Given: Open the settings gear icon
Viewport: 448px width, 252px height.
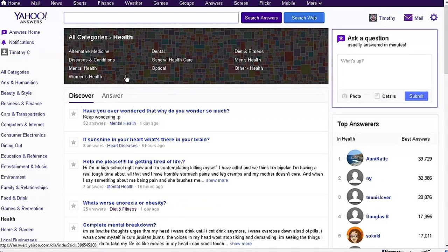Looking at the screenshot, I should point(434,17).
